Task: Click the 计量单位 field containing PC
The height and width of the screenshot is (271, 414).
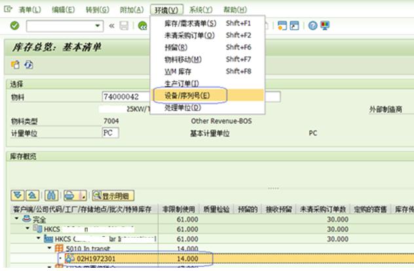Action: click(110, 133)
